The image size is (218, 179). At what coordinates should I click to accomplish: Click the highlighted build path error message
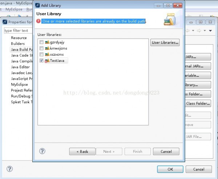93,21
